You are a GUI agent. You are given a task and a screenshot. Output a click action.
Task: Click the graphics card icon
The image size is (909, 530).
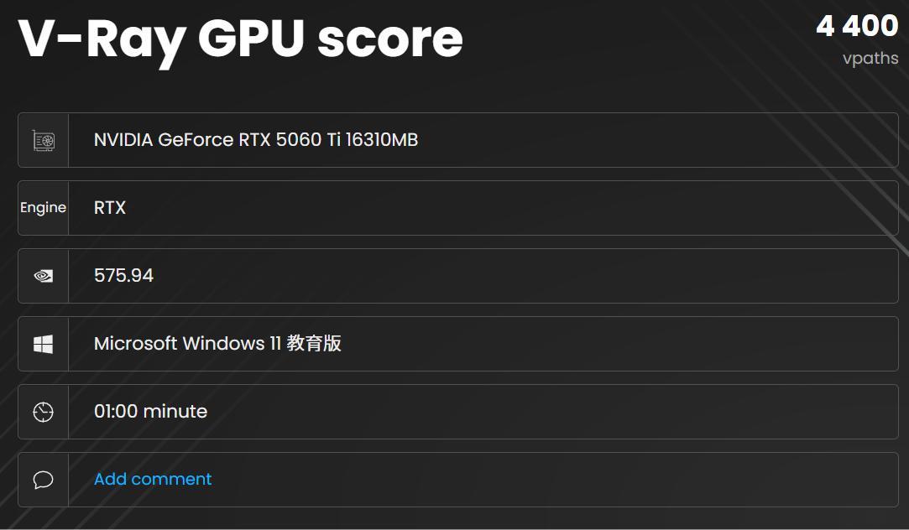pyautogui.click(x=44, y=140)
